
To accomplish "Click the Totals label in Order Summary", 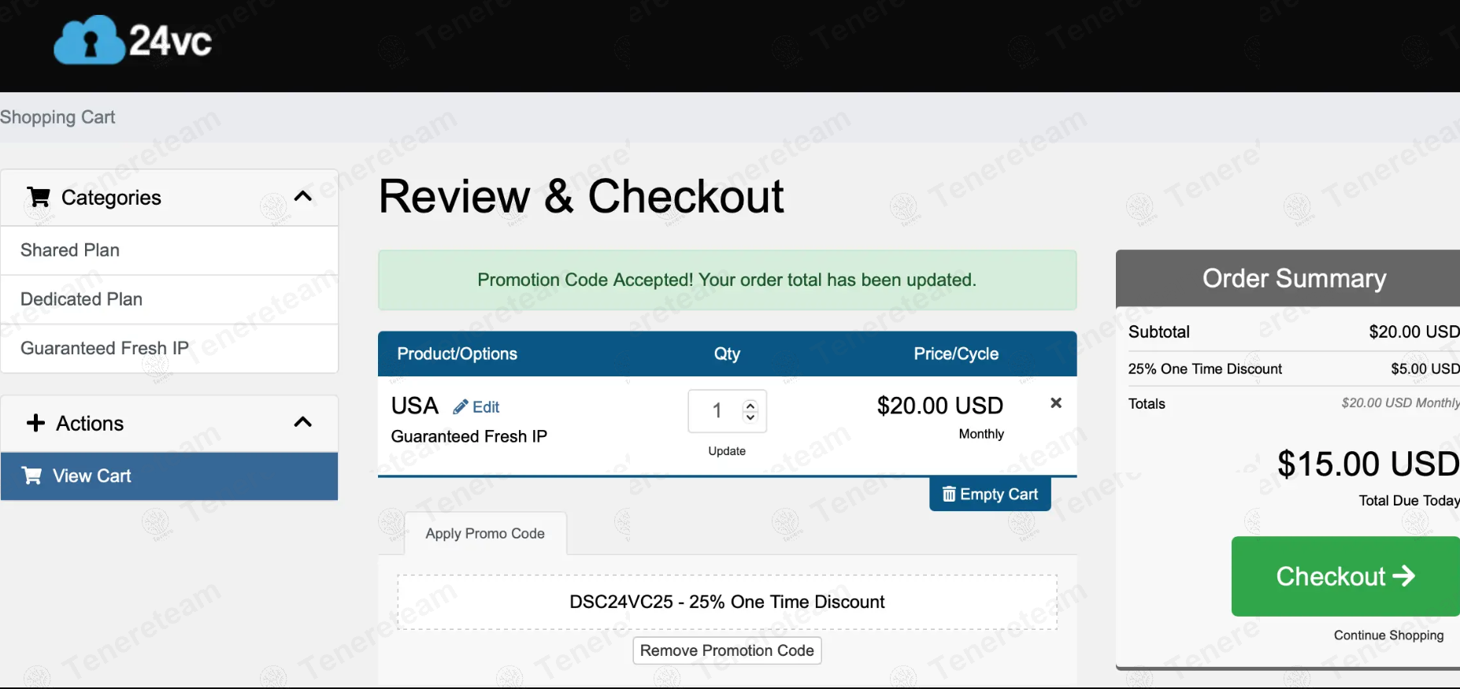I will pyautogui.click(x=1147, y=404).
